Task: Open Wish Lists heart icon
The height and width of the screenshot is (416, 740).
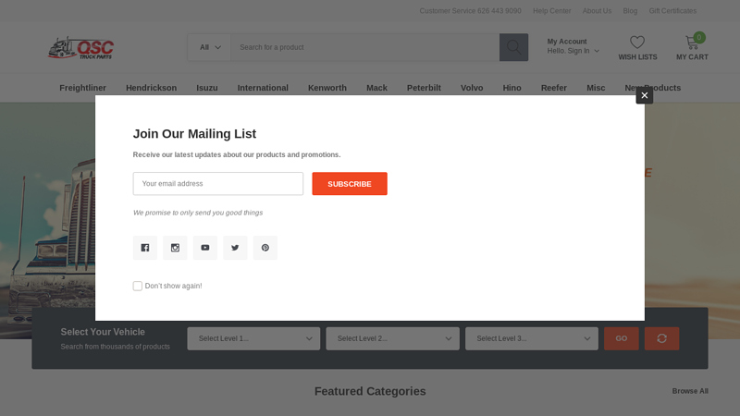Action: click(x=637, y=43)
